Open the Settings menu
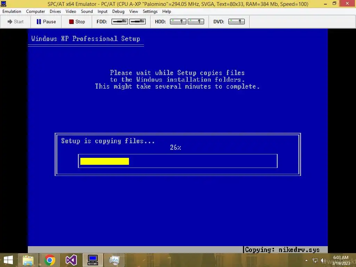The image size is (356, 267). coord(150,11)
